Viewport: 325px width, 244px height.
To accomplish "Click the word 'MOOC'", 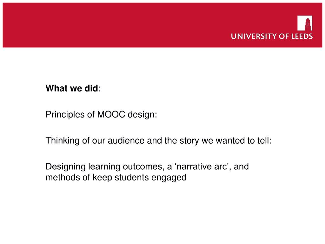I will coord(111,114).
